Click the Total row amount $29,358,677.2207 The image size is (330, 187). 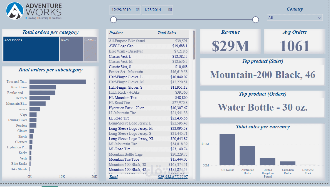point(173,177)
